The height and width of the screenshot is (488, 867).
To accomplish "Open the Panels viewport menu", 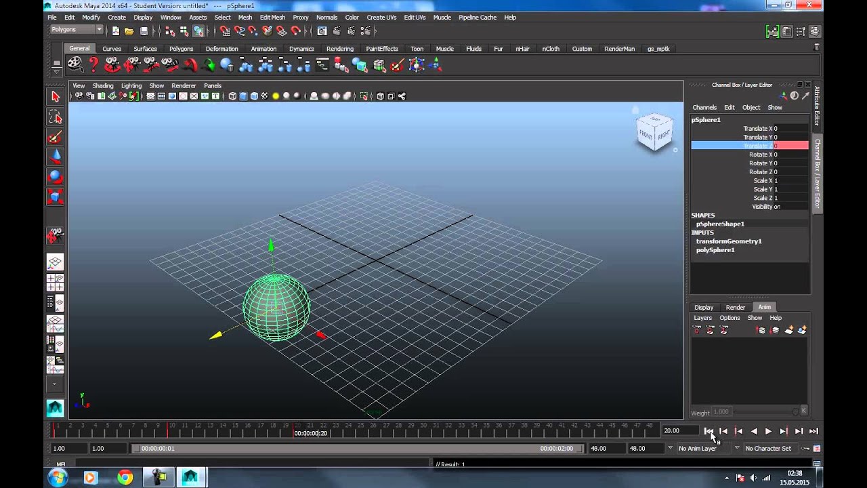I will tap(213, 86).
